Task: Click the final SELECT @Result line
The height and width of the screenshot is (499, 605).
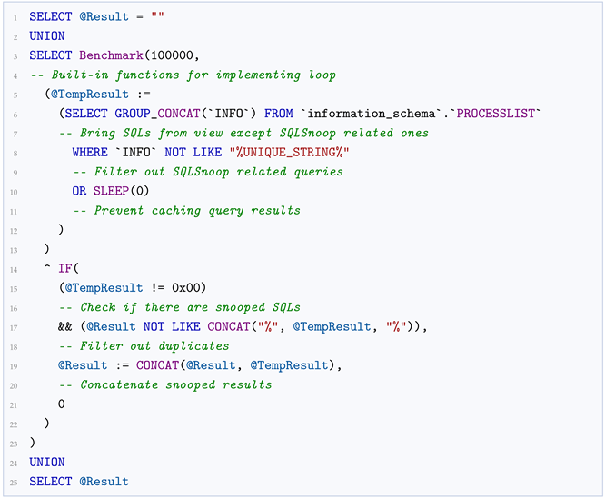Action: [79, 481]
